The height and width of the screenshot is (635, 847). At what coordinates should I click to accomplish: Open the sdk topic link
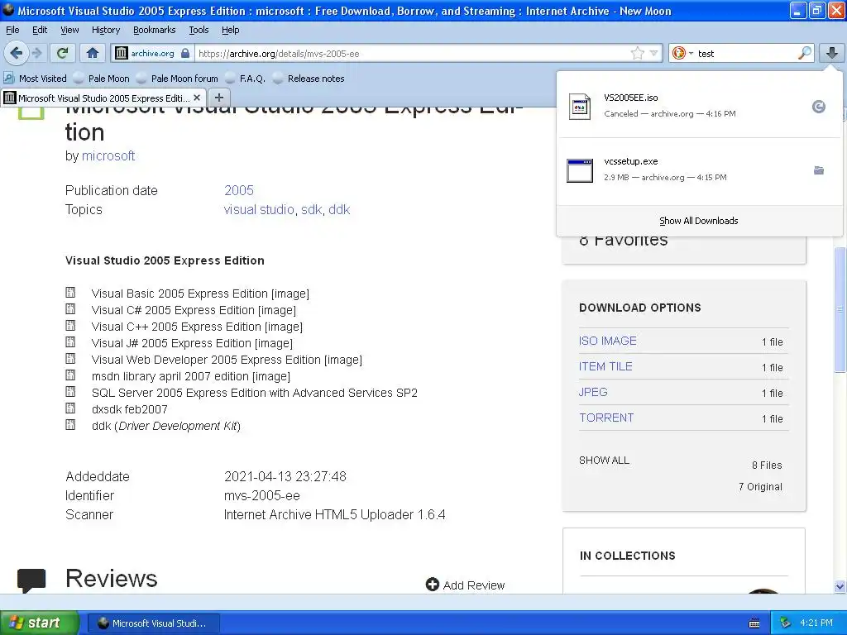(311, 209)
